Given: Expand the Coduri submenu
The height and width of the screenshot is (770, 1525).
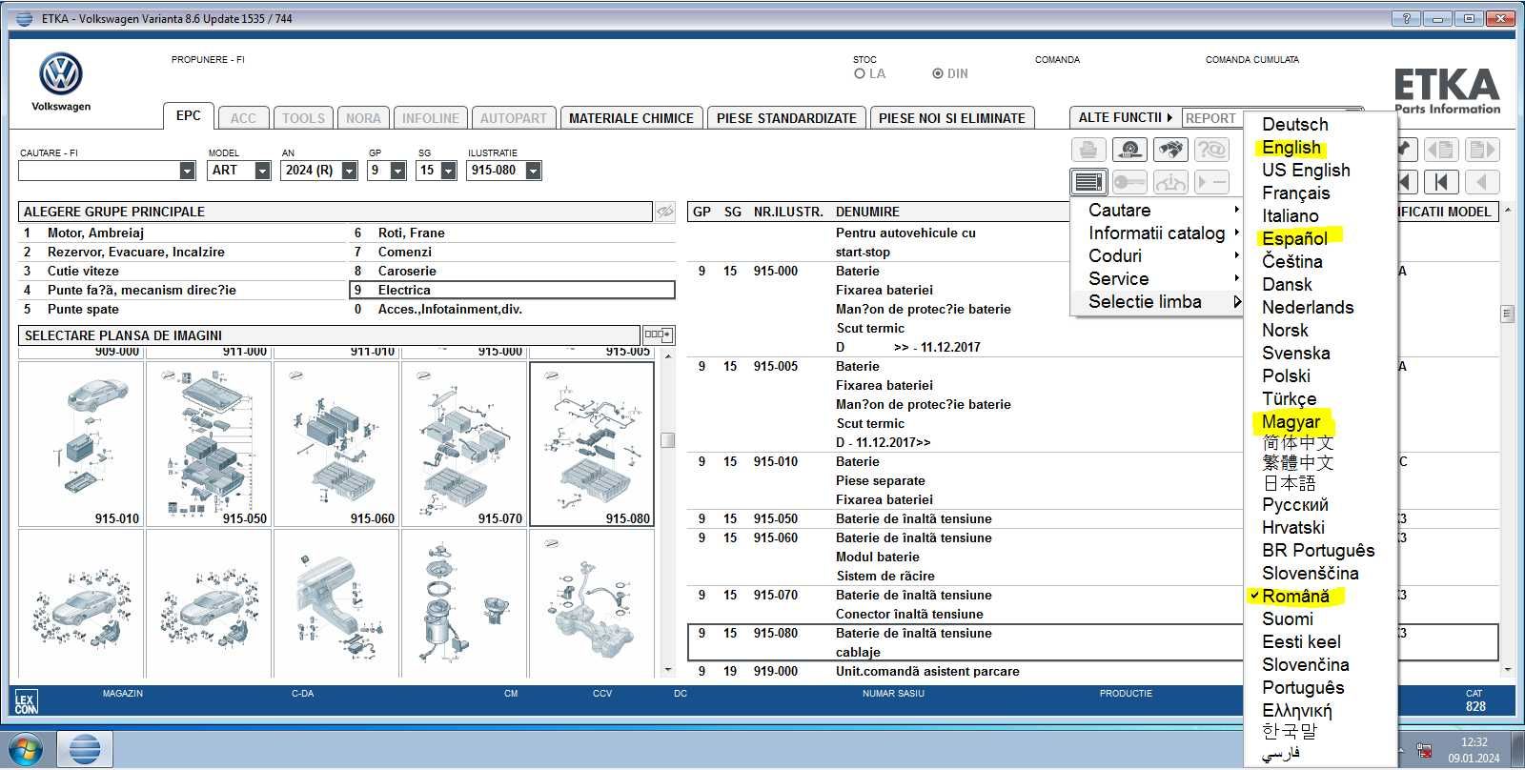Looking at the screenshot, I should (1157, 255).
